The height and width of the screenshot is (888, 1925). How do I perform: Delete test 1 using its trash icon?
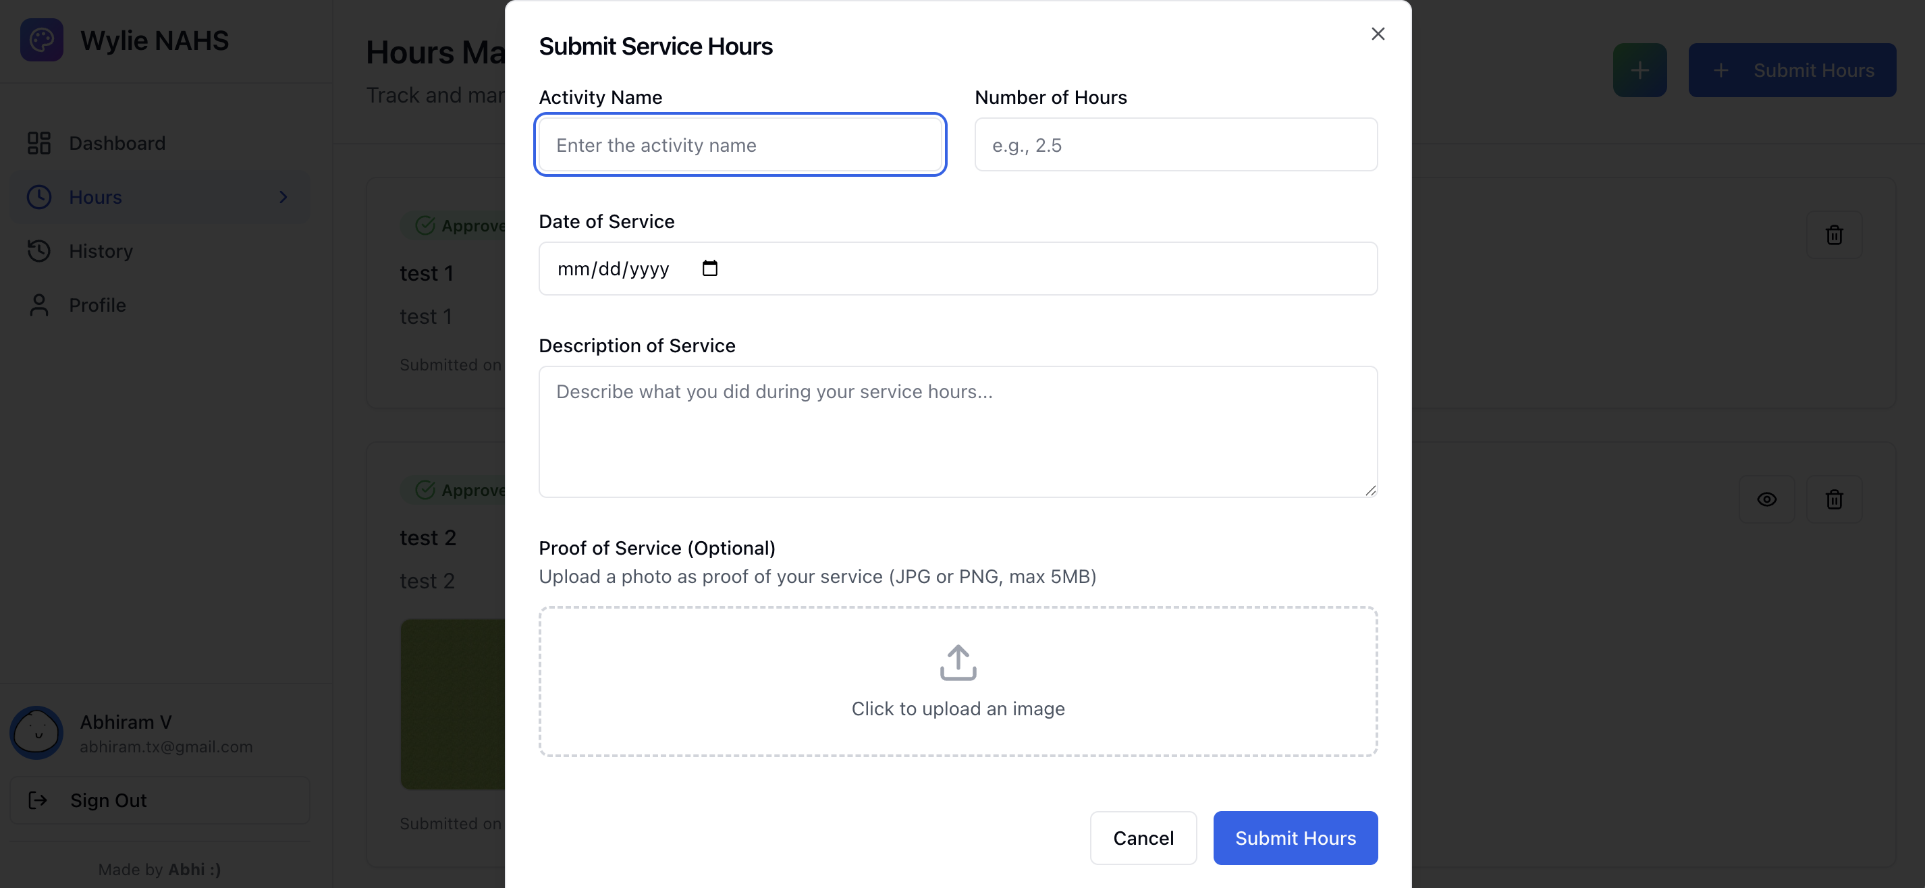[x=1835, y=235]
